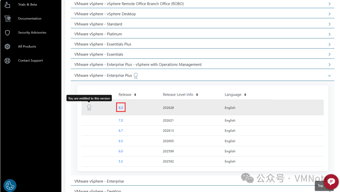340x192 pixels.
Task: Select release level value 202599
Action: [x=168, y=151]
